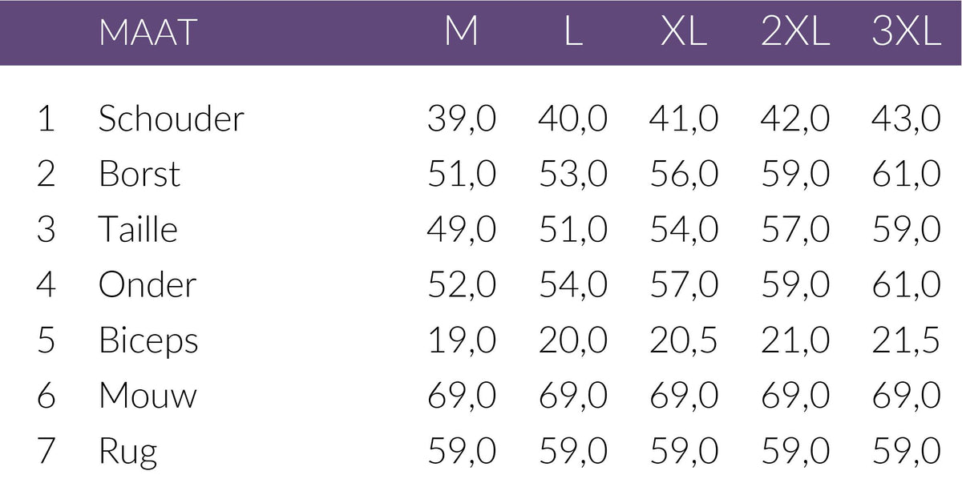Select the L size column header
The width and height of the screenshot is (962, 479).
point(572,33)
